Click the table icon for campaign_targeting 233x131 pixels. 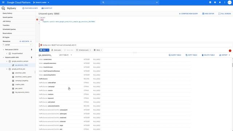tap(13, 81)
